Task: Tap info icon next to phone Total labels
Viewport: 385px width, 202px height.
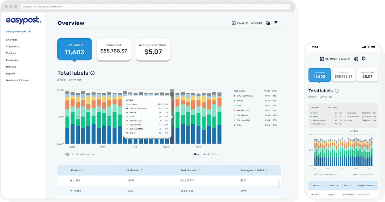Action: click(x=337, y=91)
